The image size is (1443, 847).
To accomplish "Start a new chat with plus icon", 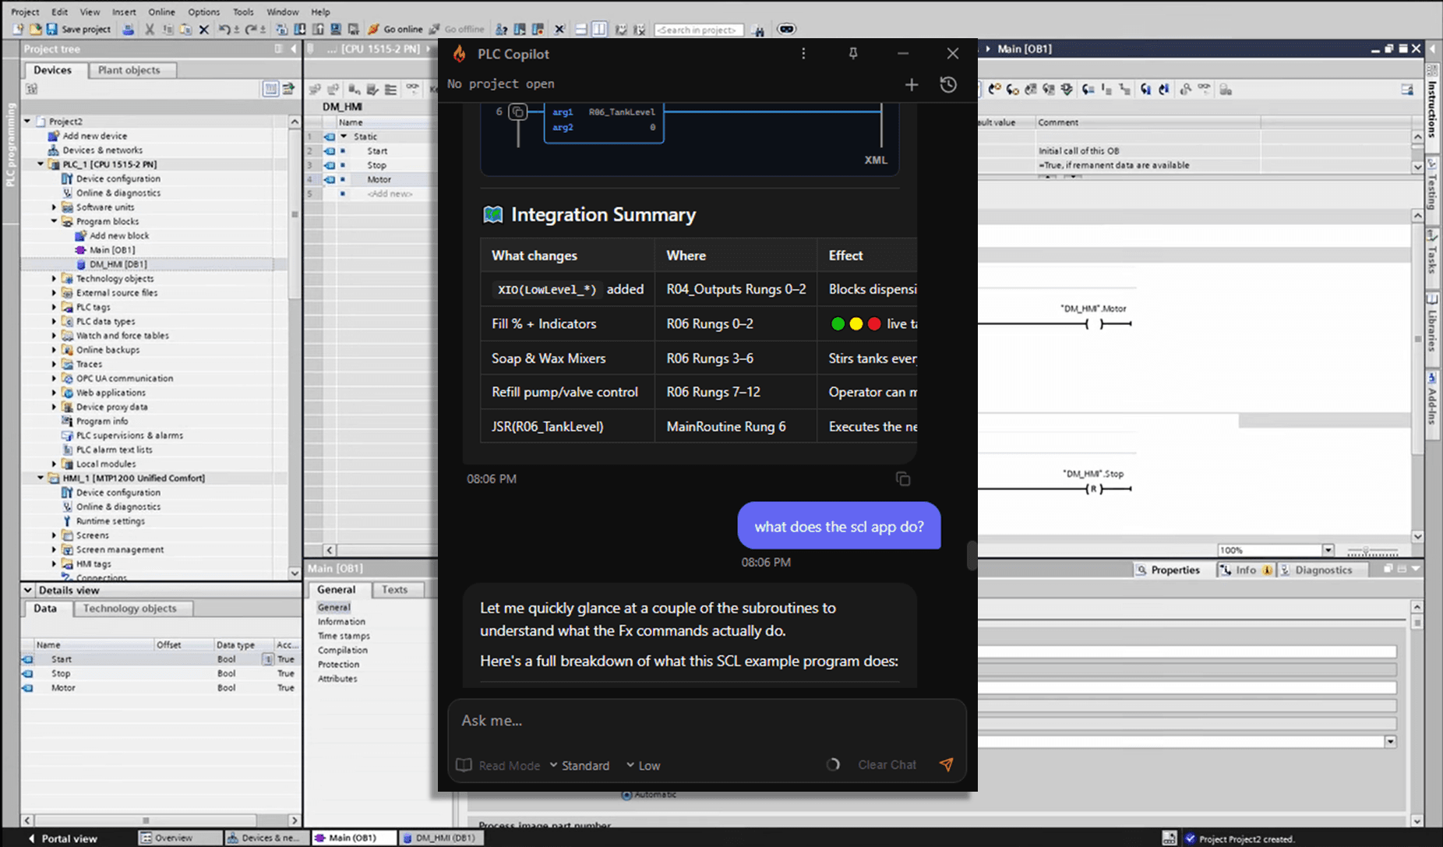I will 912,84.
